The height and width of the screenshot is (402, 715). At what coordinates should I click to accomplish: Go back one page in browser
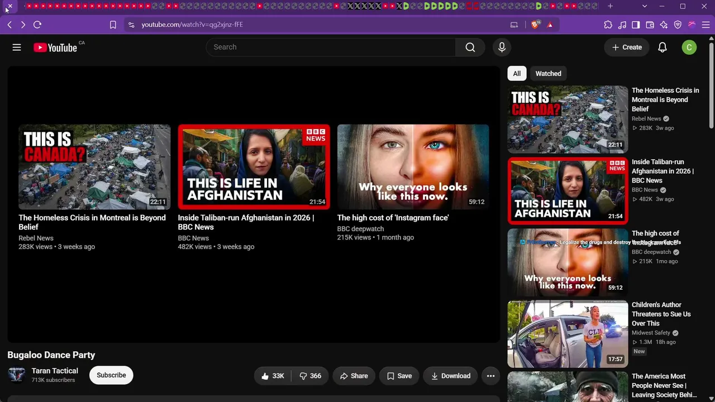tap(9, 25)
